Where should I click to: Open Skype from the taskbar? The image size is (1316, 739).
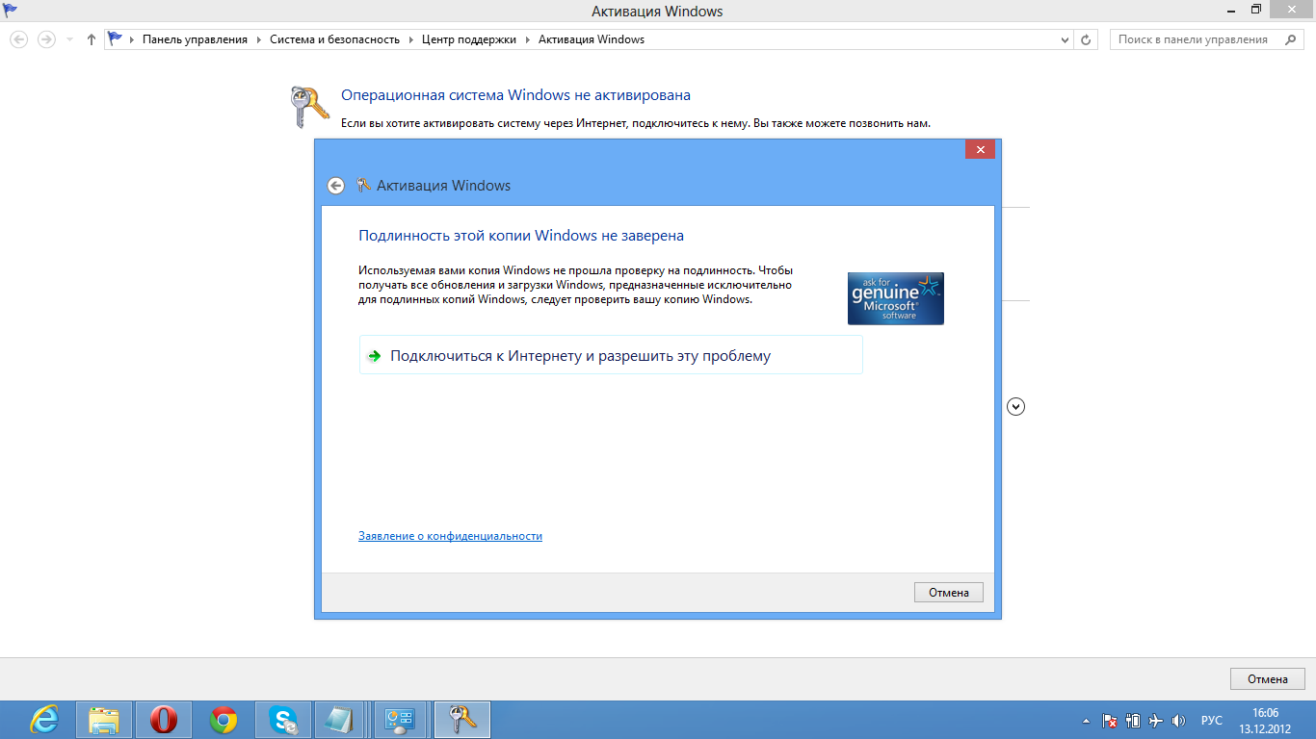tap(283, 719)
